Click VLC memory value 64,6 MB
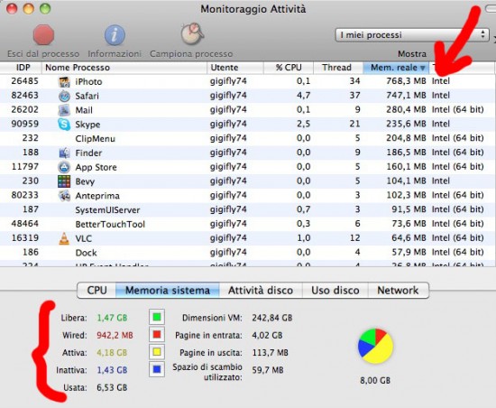496x408 pixels. tap(409, 238)
